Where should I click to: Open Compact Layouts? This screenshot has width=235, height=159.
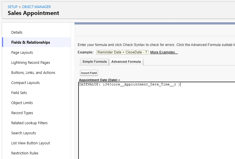pos(26,83)
